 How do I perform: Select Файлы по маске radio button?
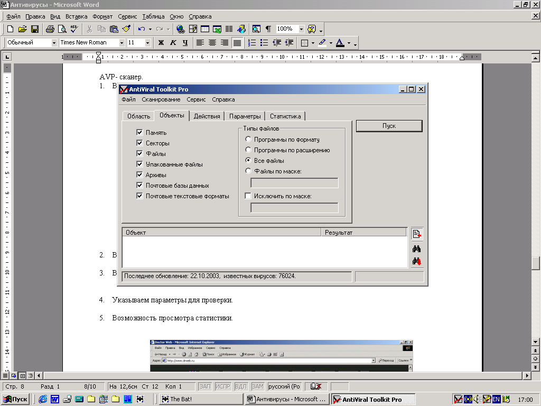248,171
